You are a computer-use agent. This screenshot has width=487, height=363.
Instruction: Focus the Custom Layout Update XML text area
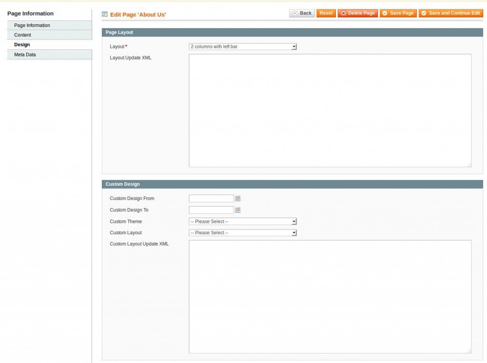pos(330,296)
